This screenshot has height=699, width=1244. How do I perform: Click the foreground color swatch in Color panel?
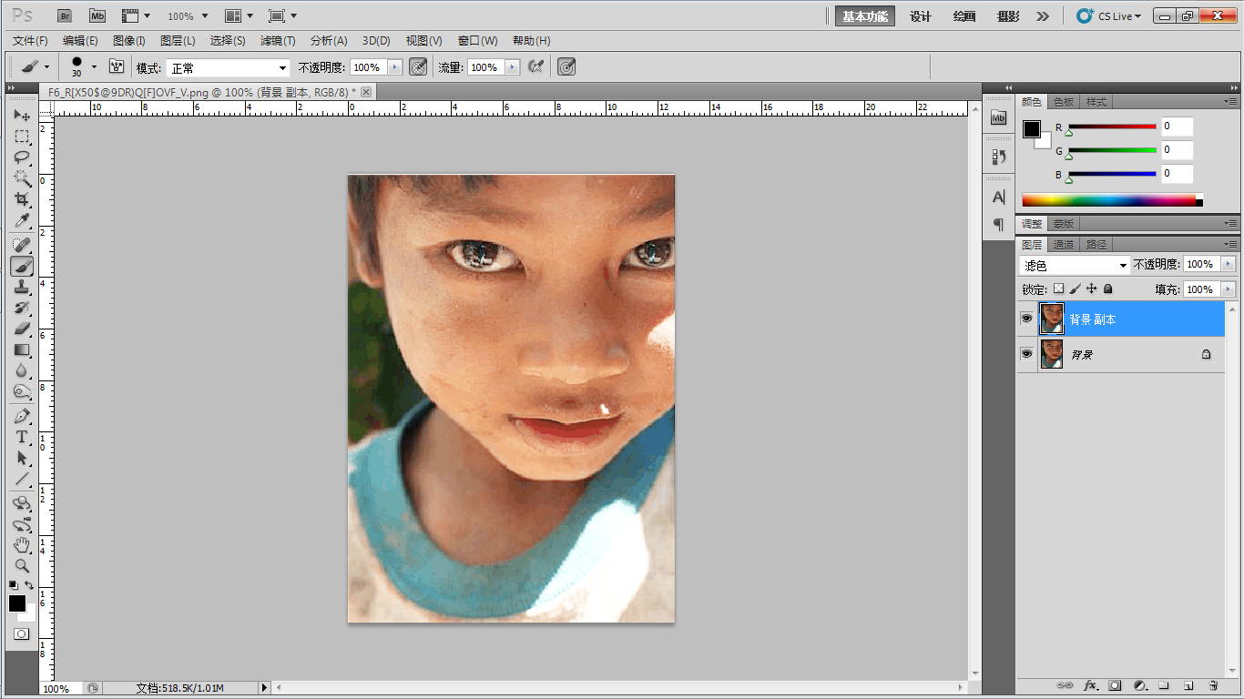(1031, 129)
